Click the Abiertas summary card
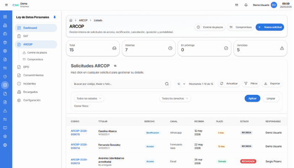Screen dimensions: 294x168 tap(149, 48)
